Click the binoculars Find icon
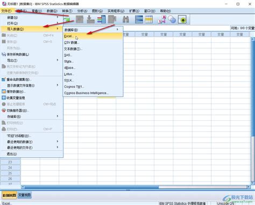The width and height of the screenshot is (255, 205). [126, 19]
